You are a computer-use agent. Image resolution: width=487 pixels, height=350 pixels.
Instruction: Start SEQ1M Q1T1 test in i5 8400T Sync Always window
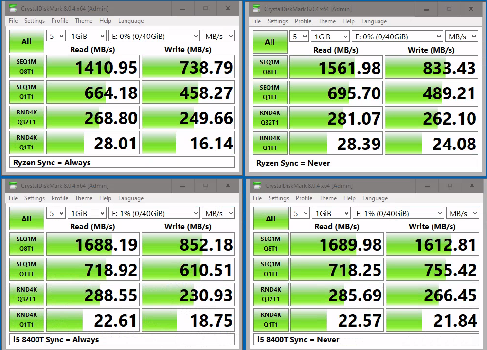click(27, 269)
